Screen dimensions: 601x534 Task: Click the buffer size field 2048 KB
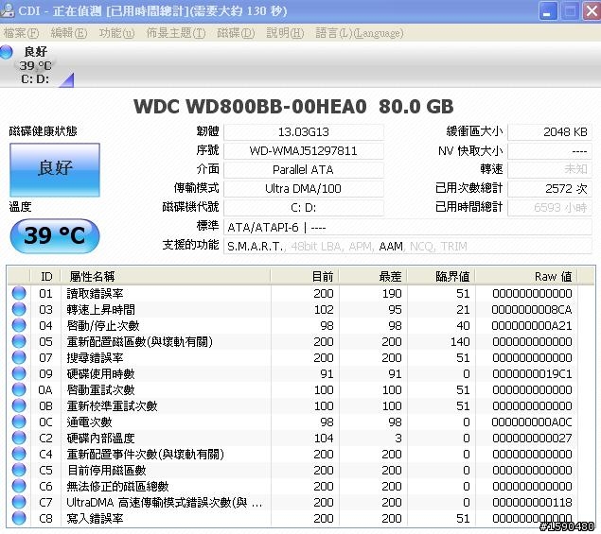(550, 132)
